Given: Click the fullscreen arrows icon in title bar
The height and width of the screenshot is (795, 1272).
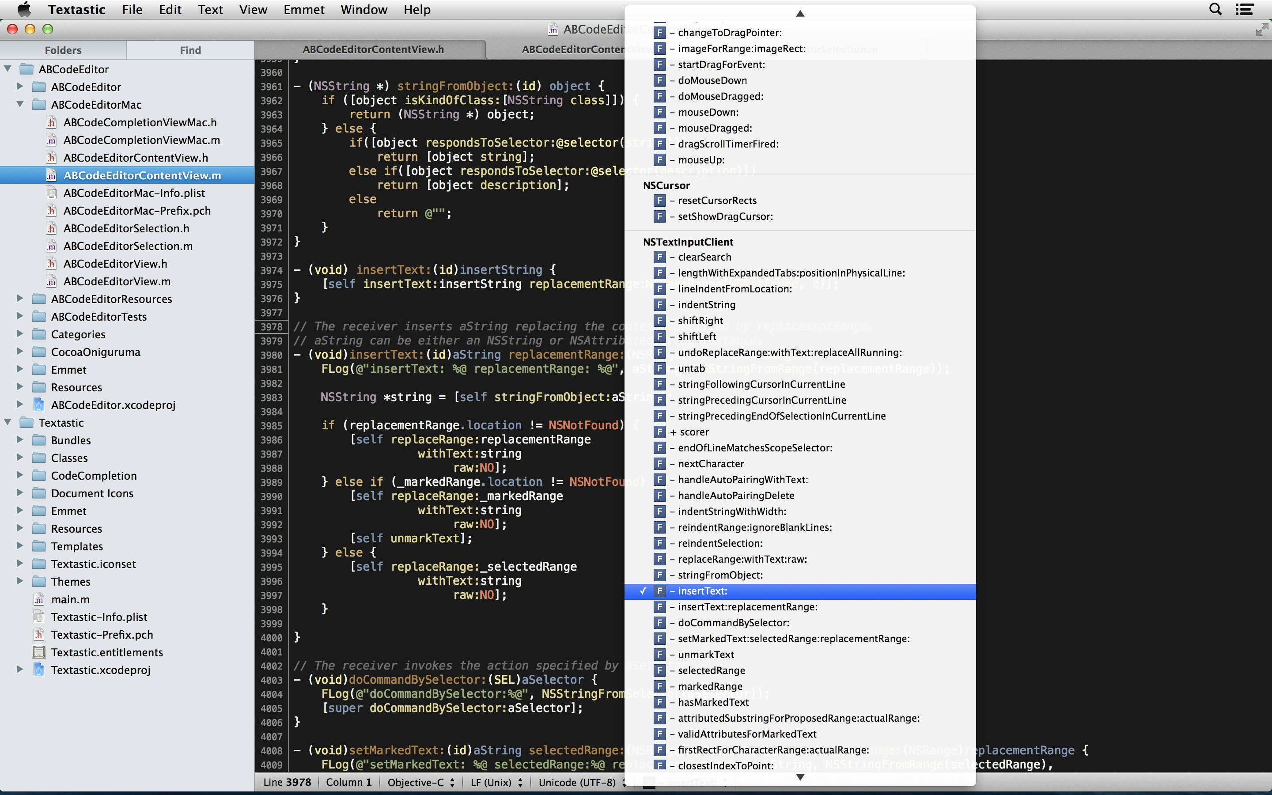Looking at the screenshot, I should click(1261, 30).
